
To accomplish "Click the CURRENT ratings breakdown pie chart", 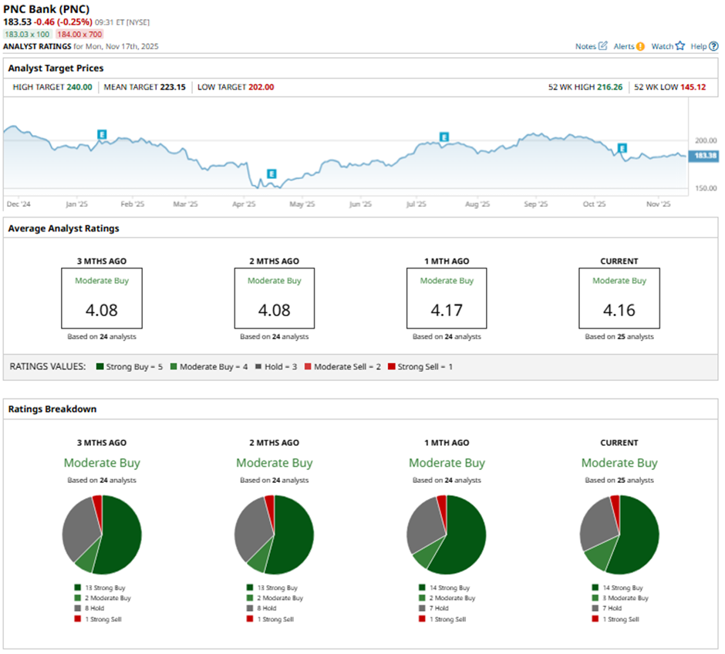I will point(619,534).
